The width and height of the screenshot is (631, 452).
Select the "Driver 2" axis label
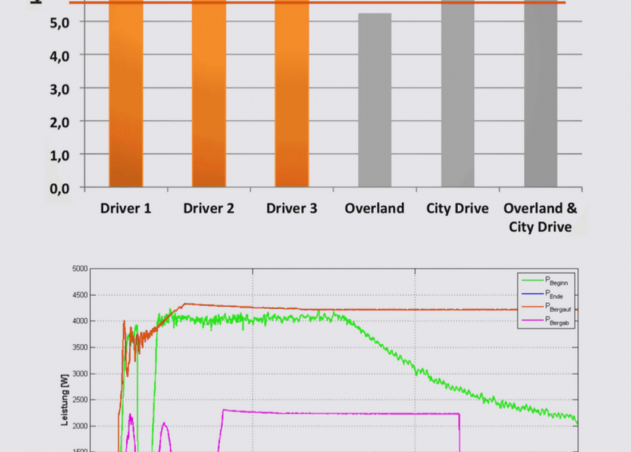tap(208, 208)
